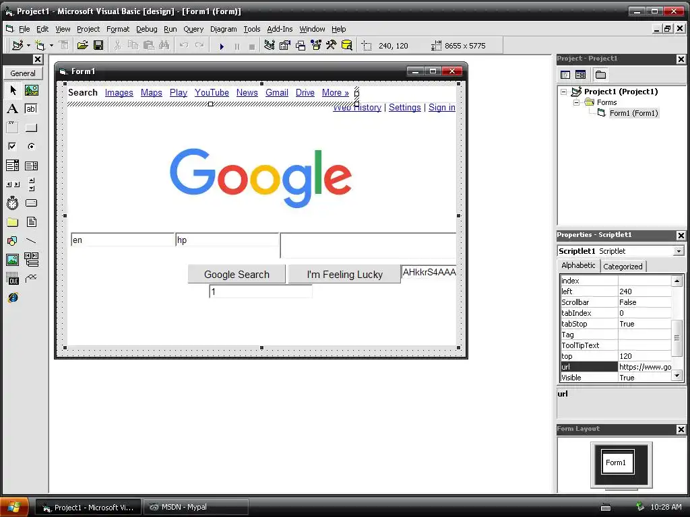690x517 pixels.
Task: Click the Open Project toolbar icon
Action: (83, 45)
